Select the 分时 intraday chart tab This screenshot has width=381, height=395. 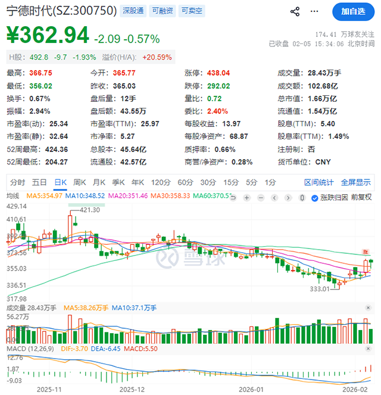tap(18, 182)
